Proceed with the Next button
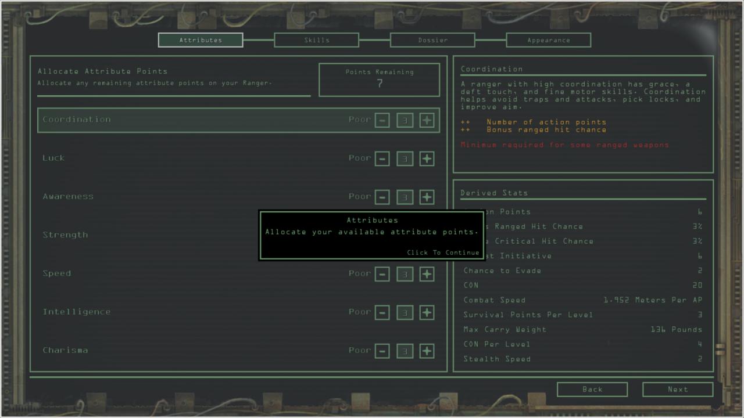The image size is (744, 418). click(x=678, y=390)
